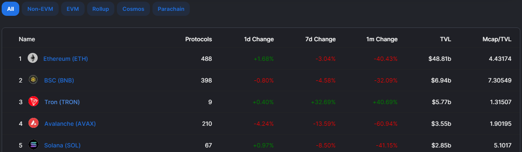Show only Rollup chains
This screenshot has height=152, width=522.
101,9
